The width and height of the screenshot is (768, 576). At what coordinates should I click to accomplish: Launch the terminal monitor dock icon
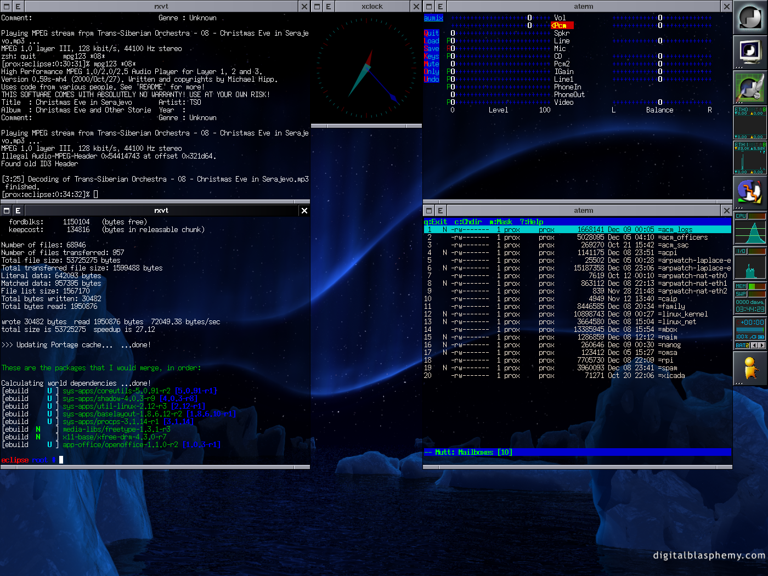[750, 52]
